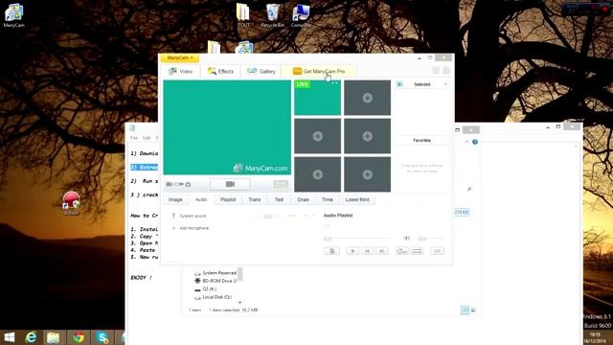Select the Recycle Bin desktop icon
The height and width of the screenshot is (345, 613).
272,15
